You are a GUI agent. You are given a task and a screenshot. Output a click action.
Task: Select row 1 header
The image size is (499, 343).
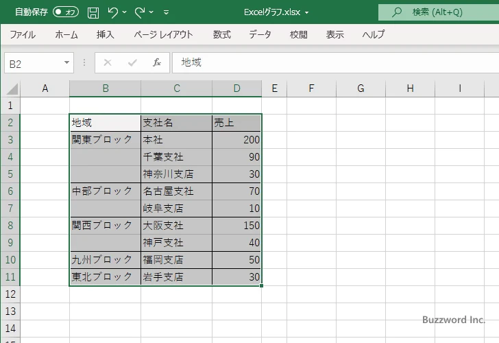(x=10, y=106)
